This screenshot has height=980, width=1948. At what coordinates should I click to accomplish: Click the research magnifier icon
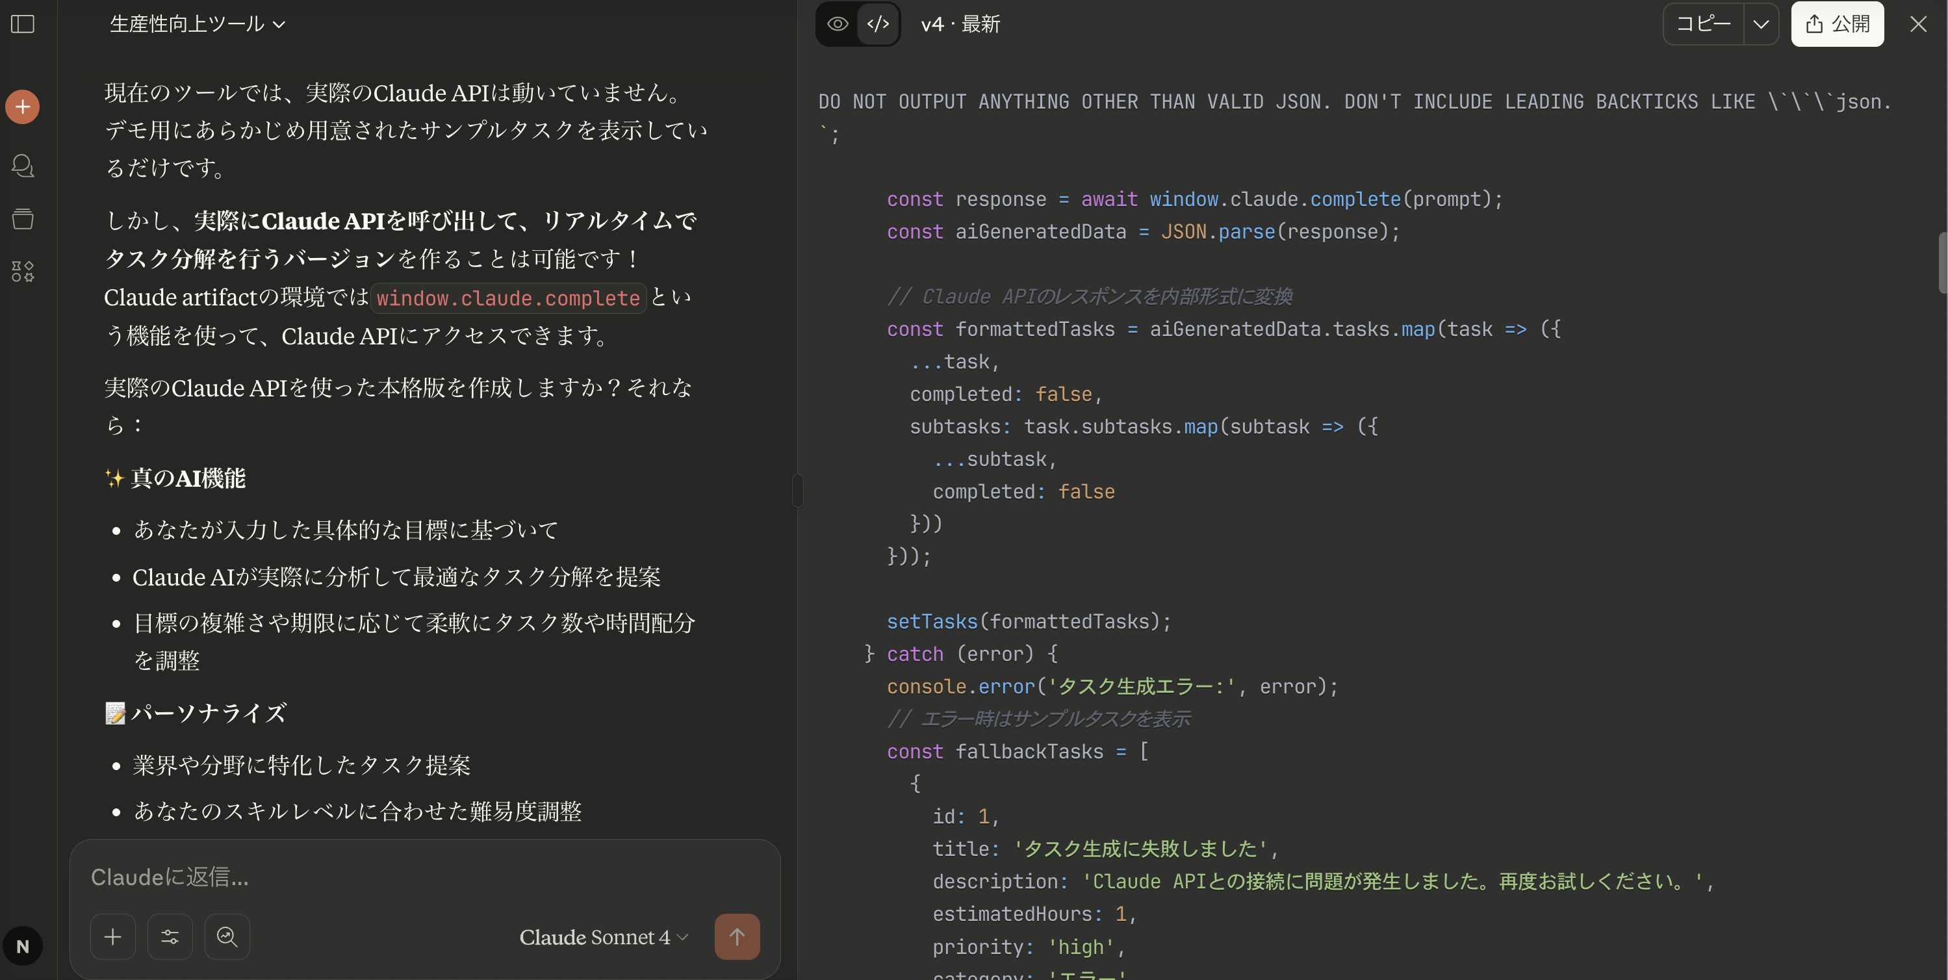[227, 936]
